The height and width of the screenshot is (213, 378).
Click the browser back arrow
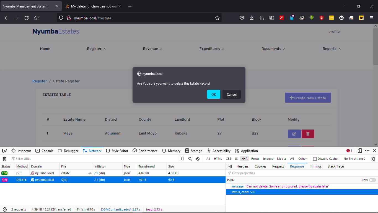(x=7, y=18)
